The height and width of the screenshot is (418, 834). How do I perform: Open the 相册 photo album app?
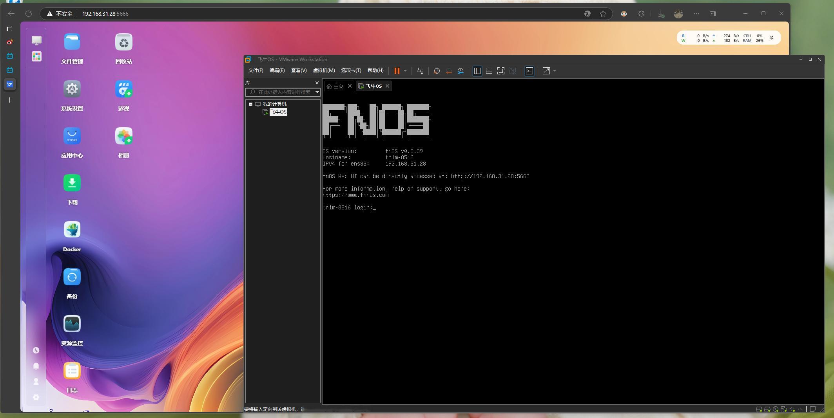[x=124, y=136]
